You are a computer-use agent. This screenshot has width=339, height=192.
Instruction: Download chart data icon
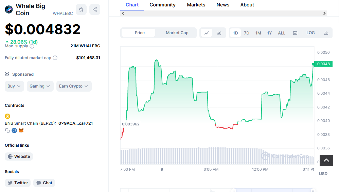[x=326, y=33]
